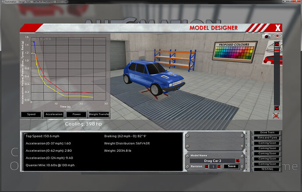Save the Drag Car 2 model
The image size is (302, 192).
(x=232, y=166)
